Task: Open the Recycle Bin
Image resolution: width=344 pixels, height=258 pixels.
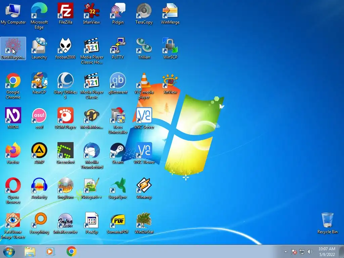Action: (x=327, y=223)
